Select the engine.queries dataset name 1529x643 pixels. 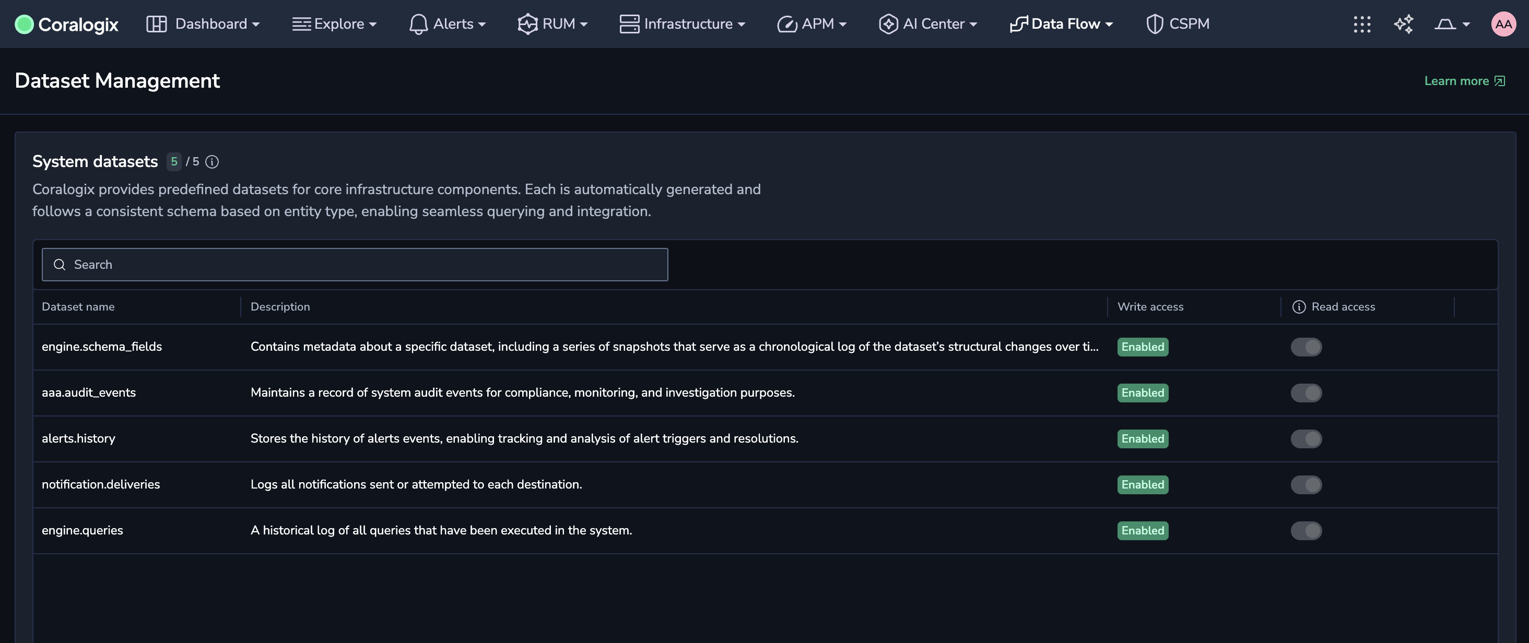(x=83, y=530)
